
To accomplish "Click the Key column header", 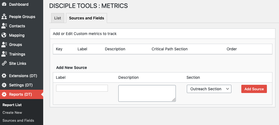I will (59, 49).
